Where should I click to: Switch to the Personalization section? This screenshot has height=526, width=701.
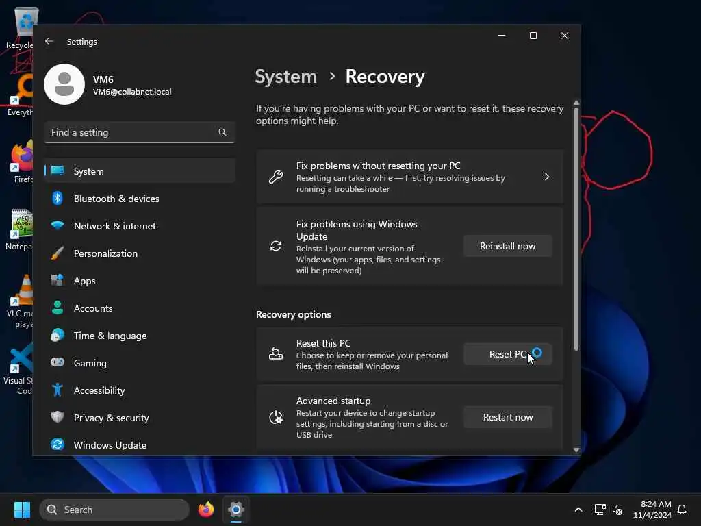pyautogui.click(x=140, y=253)
